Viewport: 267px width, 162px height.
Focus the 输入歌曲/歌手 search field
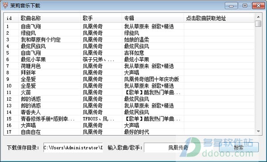pos(181,147)
